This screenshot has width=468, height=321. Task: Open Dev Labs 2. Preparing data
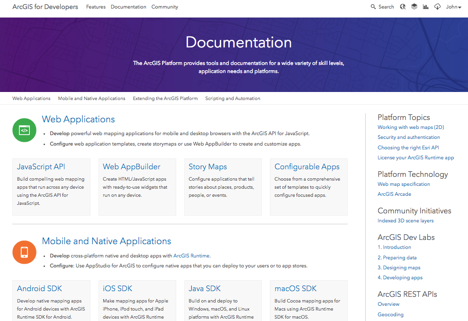(397, 257)
